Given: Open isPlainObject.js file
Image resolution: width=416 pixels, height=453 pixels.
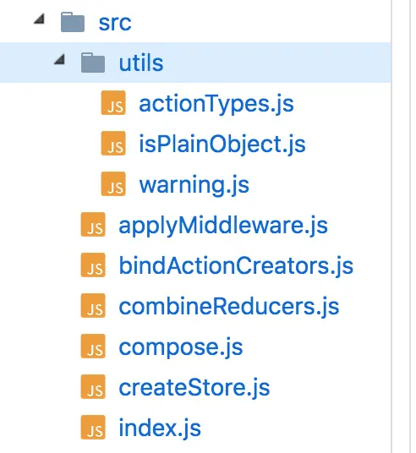Looking at the screenshot, I should [x=222, y=145].
